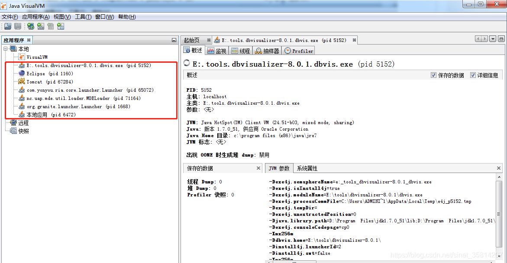The height and width of the screenshot is (263, 507).
Task: Click the 应用程序 panel tab label
Action: [14, 40]
